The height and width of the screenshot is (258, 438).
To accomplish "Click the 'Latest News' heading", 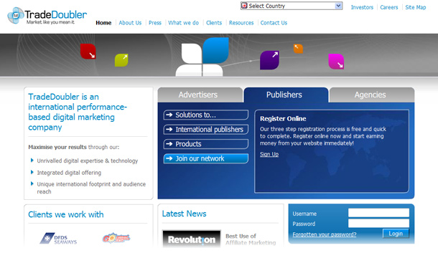I will (184, 214).
